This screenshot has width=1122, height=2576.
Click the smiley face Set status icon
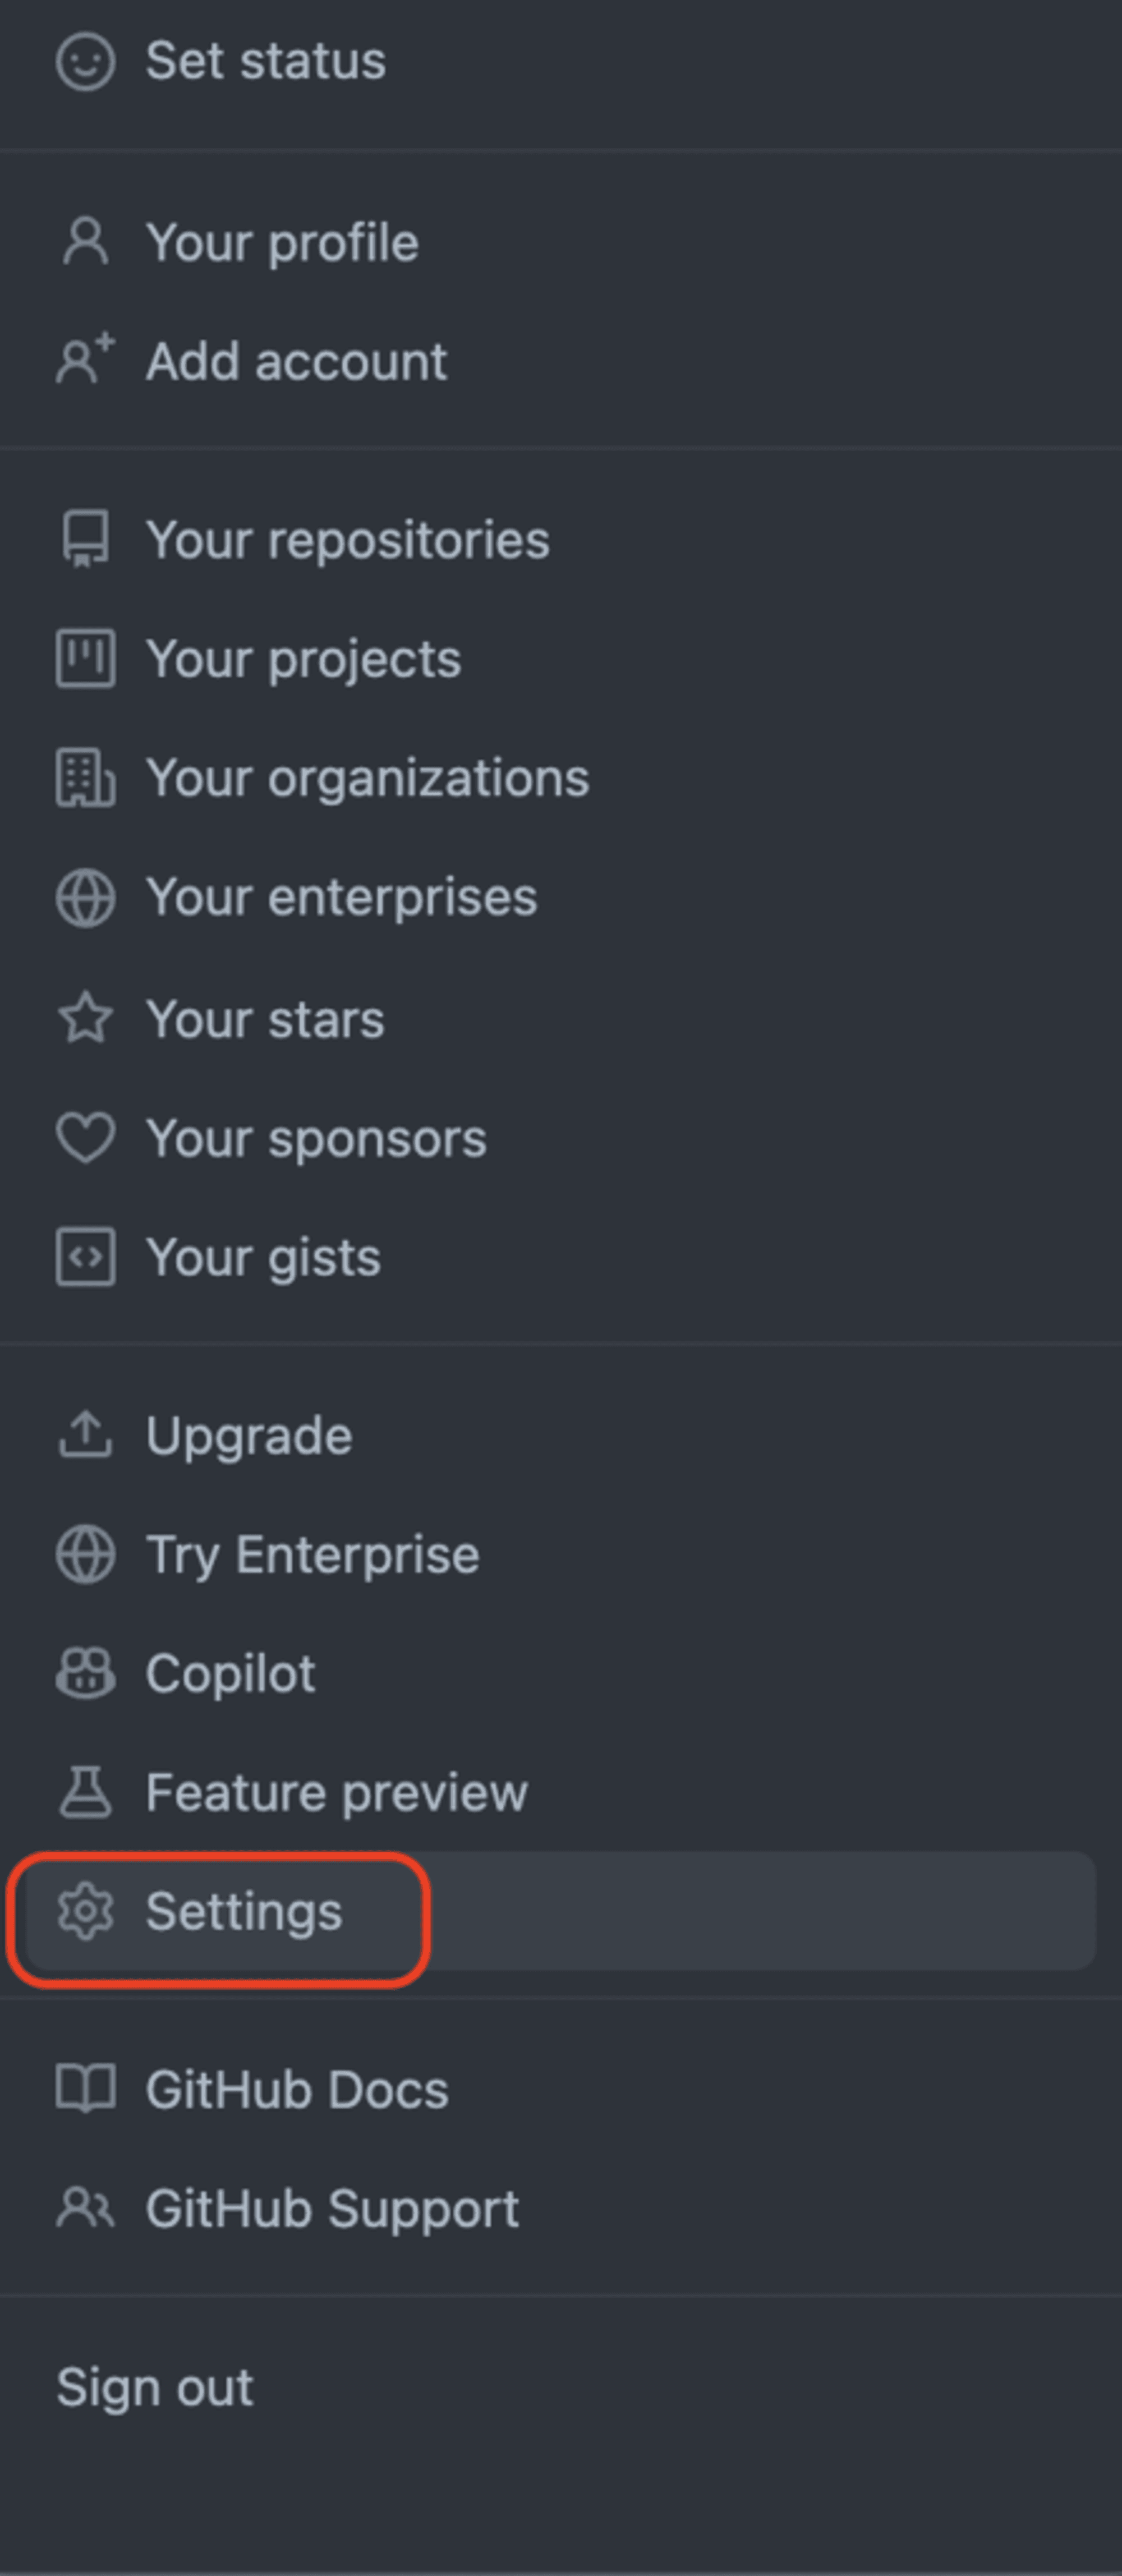85,62
